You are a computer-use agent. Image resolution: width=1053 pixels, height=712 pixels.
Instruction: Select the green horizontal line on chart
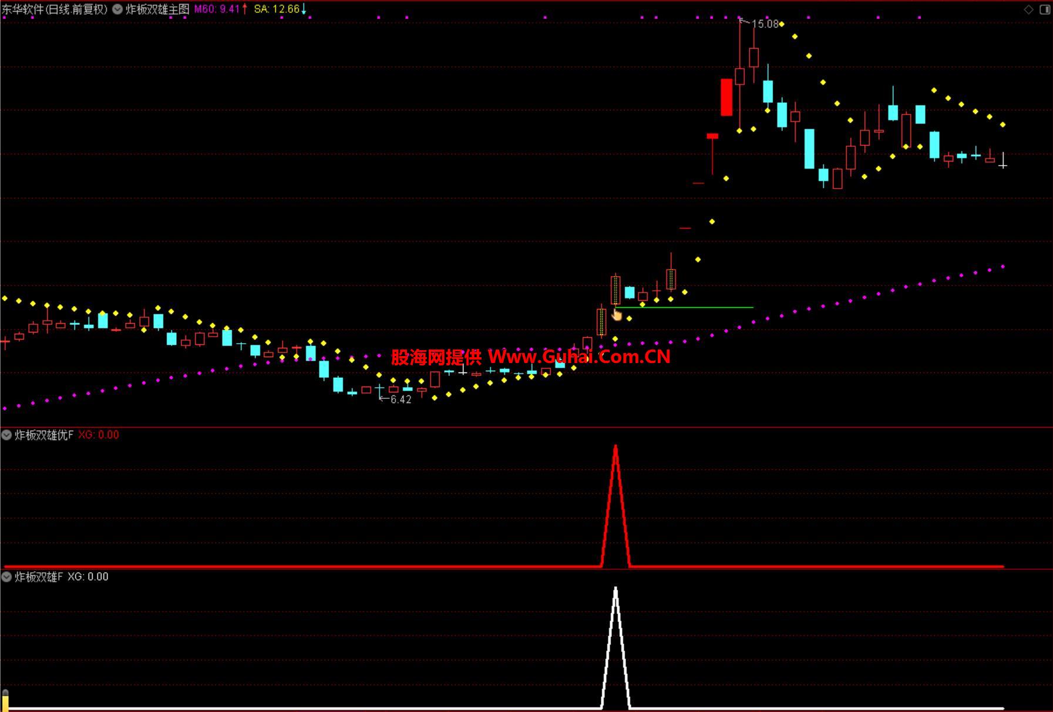[684, 307]
